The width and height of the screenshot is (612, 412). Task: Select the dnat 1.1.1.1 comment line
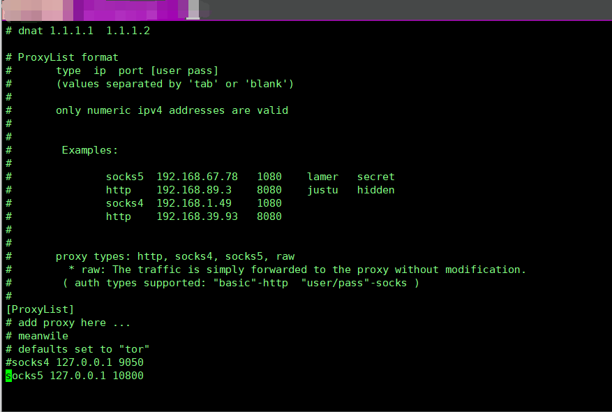pyautogui.click(x=77, y=31)
